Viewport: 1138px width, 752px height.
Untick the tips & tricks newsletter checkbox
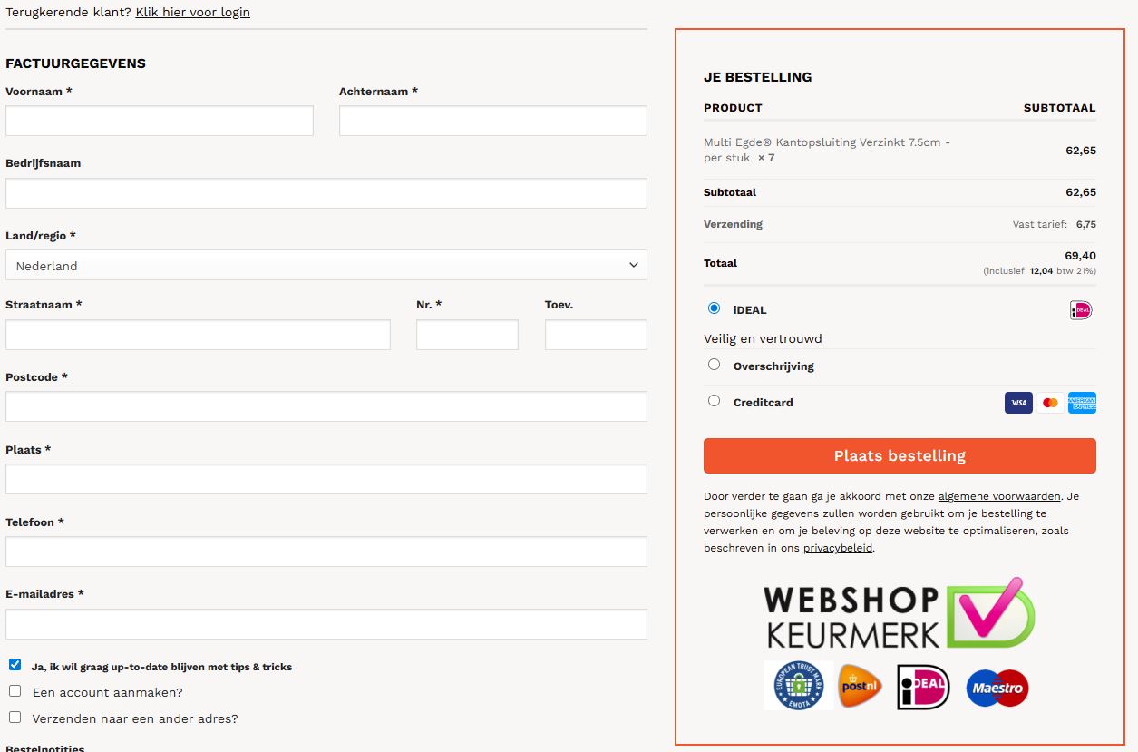pyautogui.click(x=15, y=665)
